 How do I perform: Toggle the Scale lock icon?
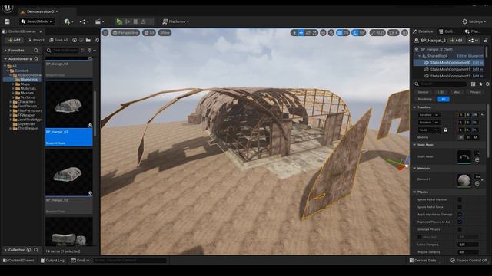click(x=445, y=130)
